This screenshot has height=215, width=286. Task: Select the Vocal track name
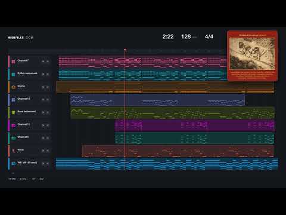click(21, 150)
